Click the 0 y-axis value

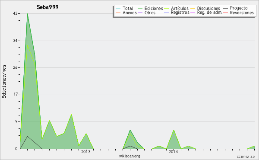coord(16,149)
